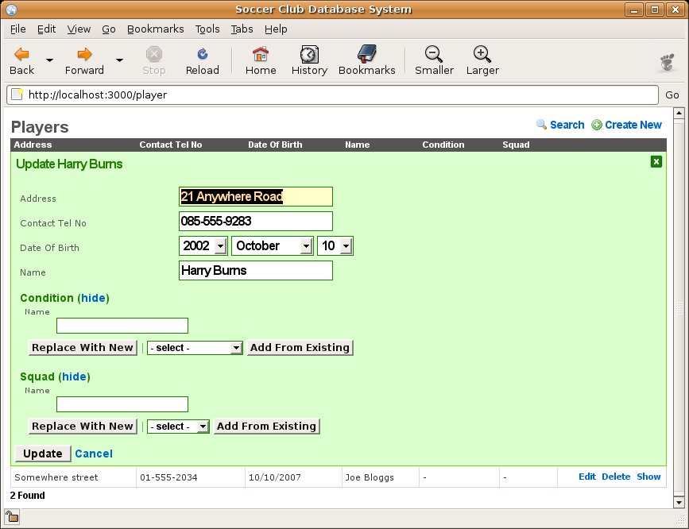Open the birth year dropdown
Image resolution: width=689 pixels, height=529 pixels.
point(203,246)
